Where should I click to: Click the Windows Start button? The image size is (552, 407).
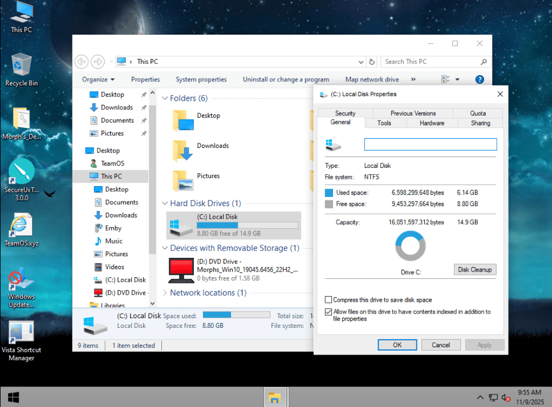click(14, 397)
